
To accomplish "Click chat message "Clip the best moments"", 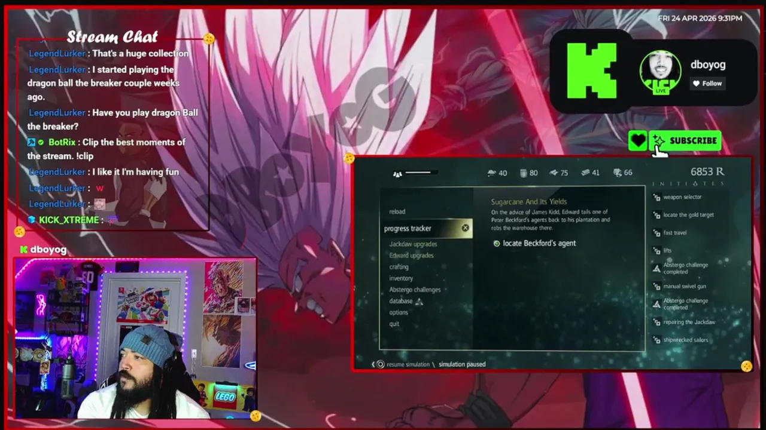I will (x=107, y=149).
